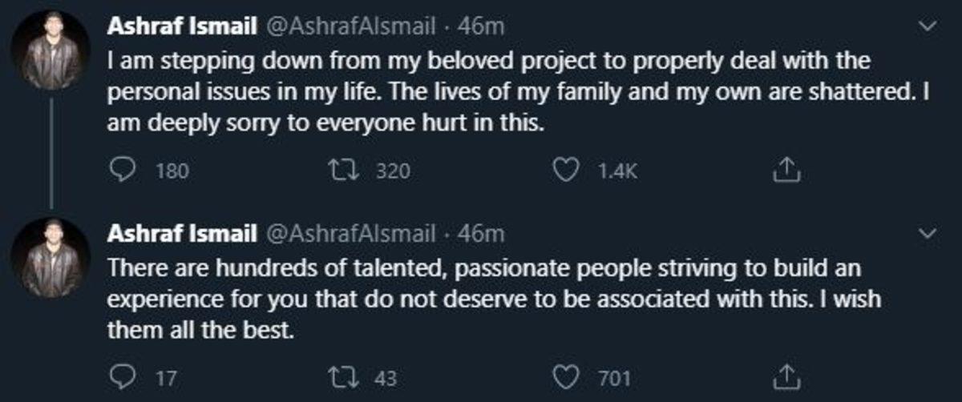The height and width of the screenshot is (402, 962).
Task: Open the 46m timestamp of first tweet
Action: click(480, 27)
